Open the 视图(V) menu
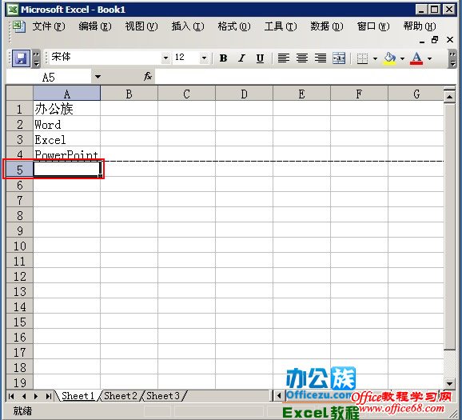The width and height of the screenshot is (462, 420). click(141, 26)
